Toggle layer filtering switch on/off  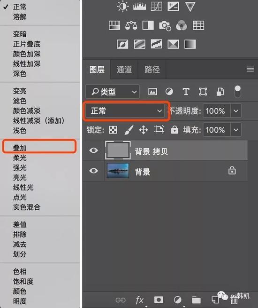[x=237, y=92]
